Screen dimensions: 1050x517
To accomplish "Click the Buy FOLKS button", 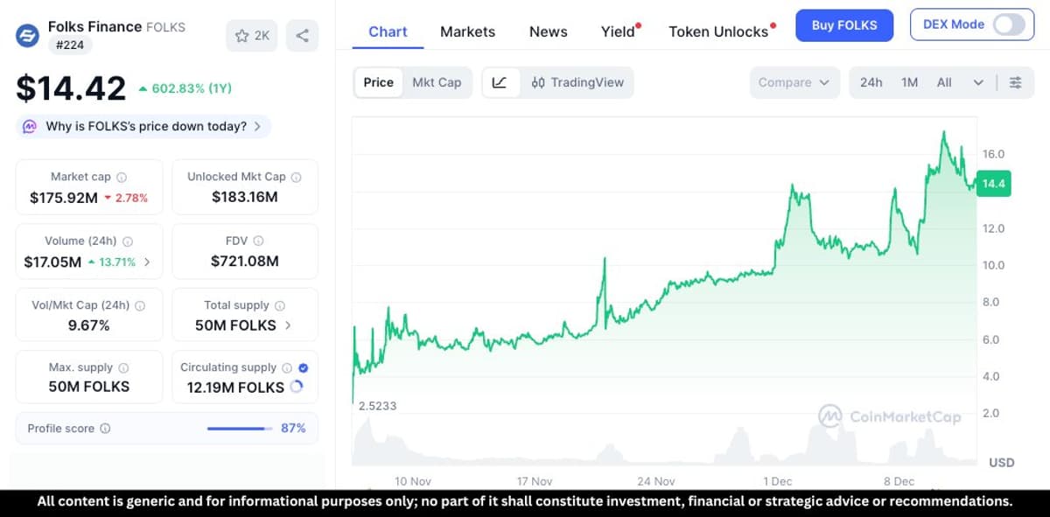I will (843, 25).
